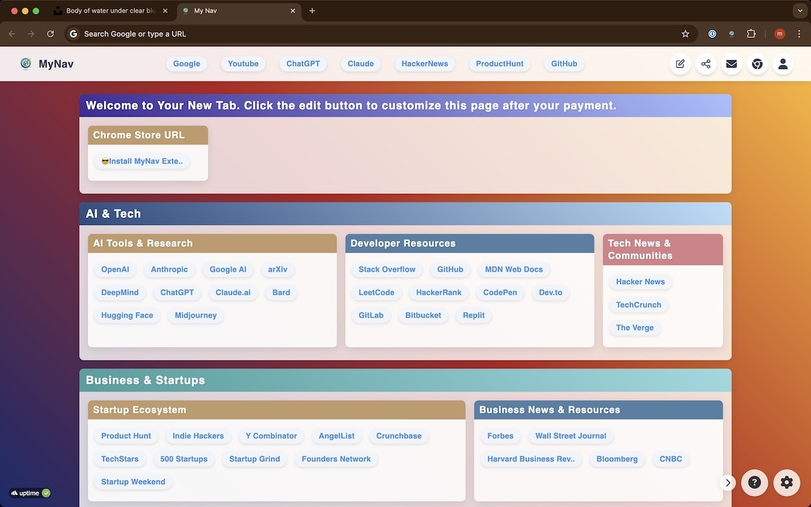
Task: Open the Wall Street Journal link
Action: coord(571,436)
